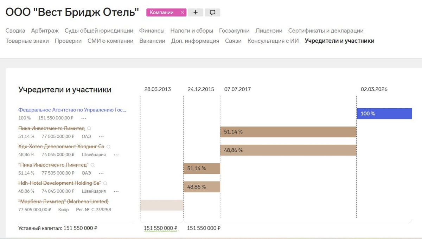
Task: Open Hdh-Hotel Development Holding Sa link
Action: (x=60, y=183)
